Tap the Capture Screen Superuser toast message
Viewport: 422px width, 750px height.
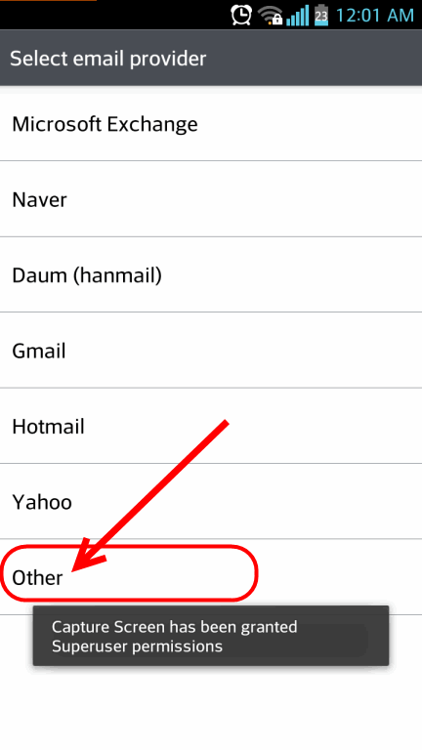pos(211,636)
